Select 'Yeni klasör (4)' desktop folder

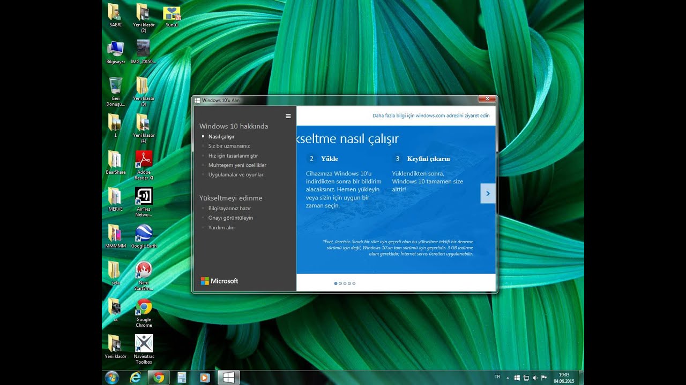click(144, 129)
